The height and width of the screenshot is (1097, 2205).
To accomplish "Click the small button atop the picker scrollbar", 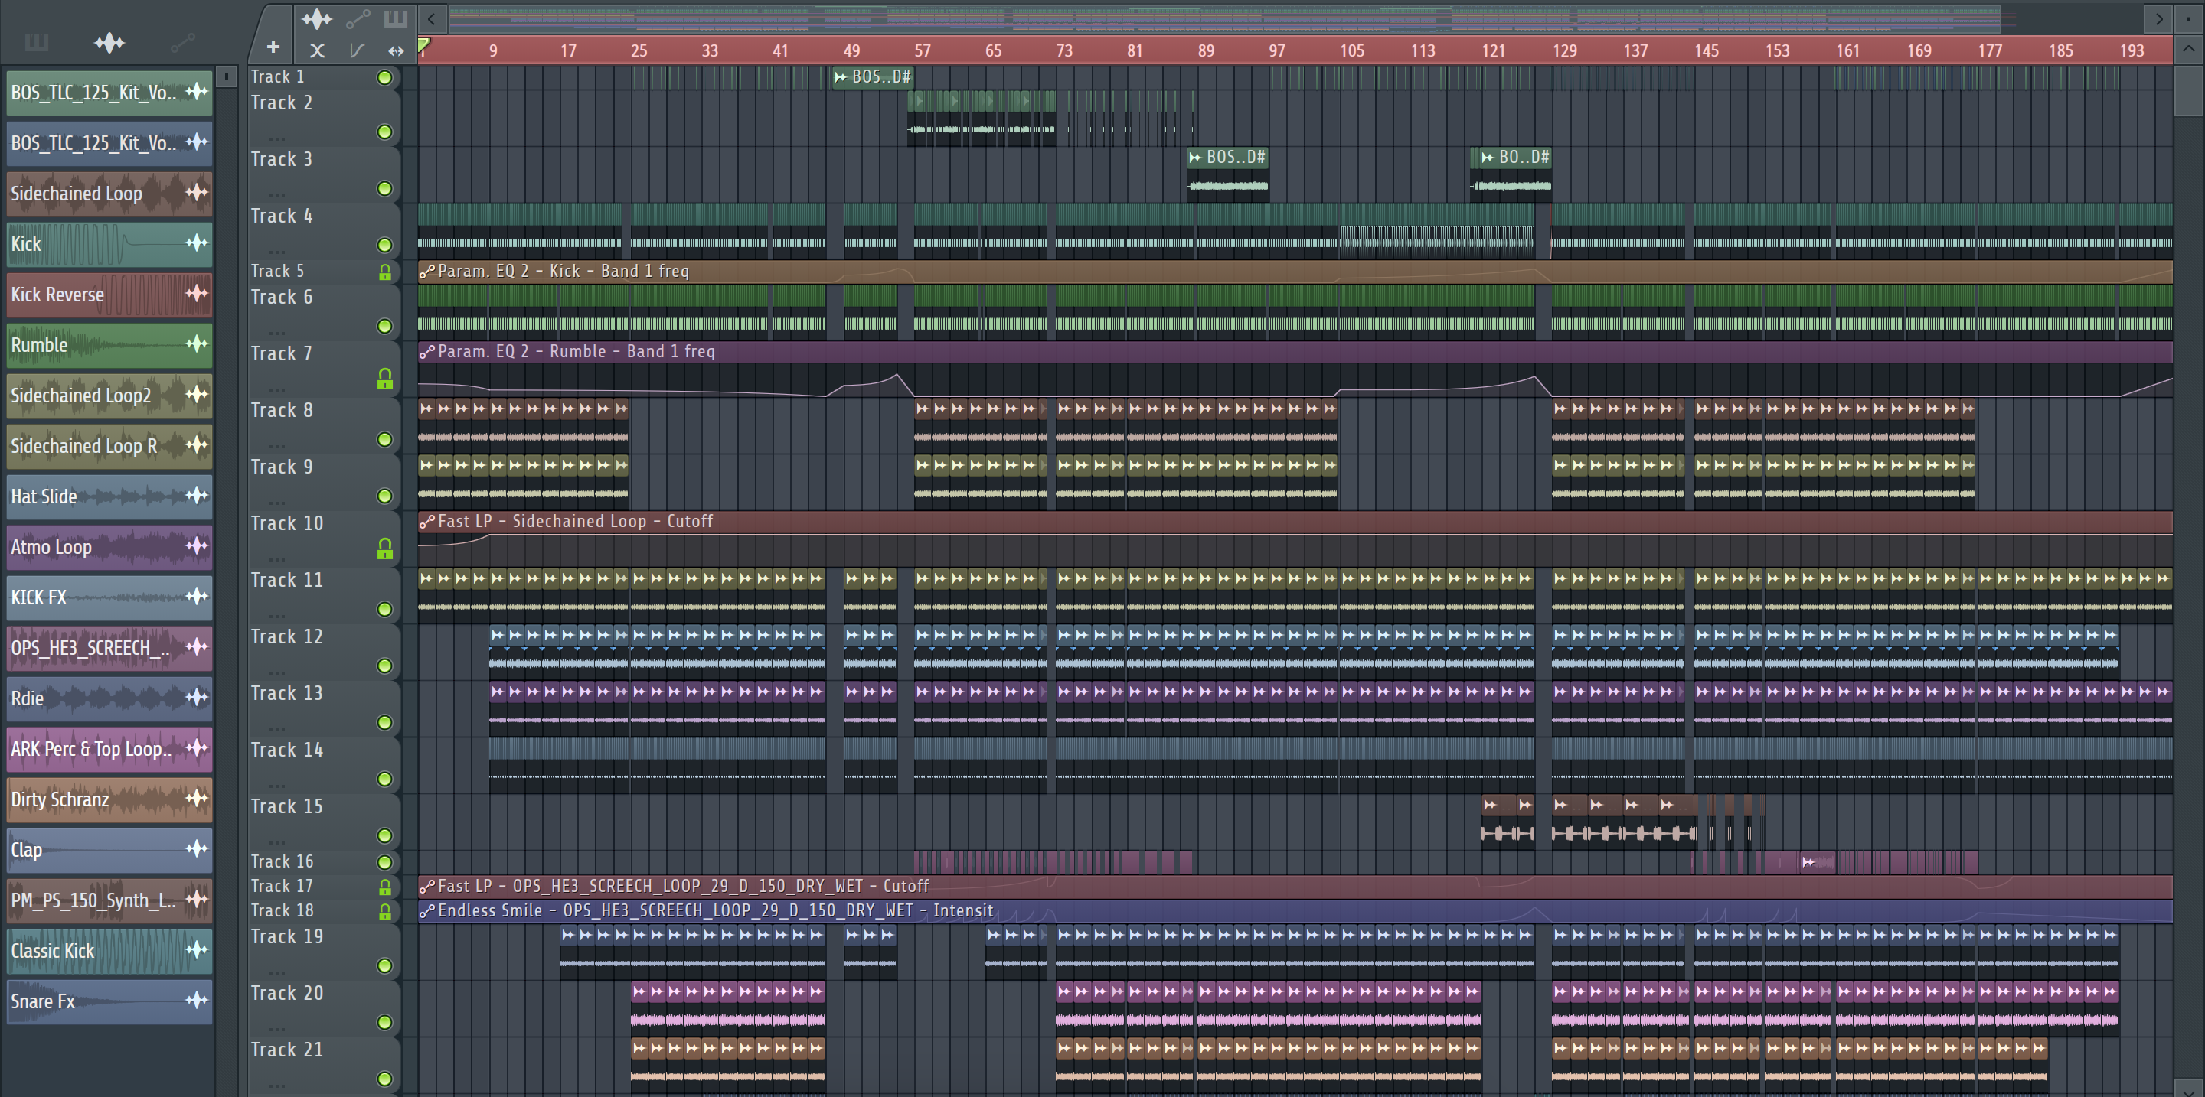I will pos(226,76).
